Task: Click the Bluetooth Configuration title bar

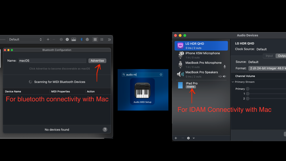Action: click(57, 50)
